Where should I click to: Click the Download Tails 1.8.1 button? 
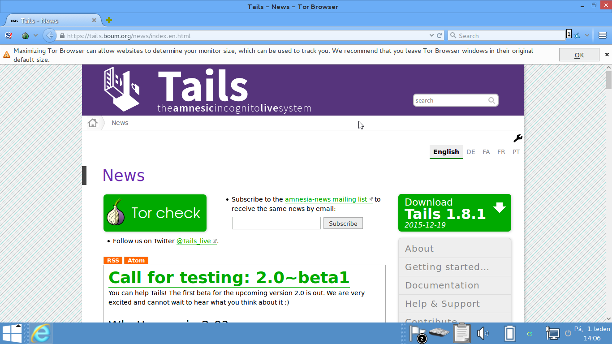(x=455, y=213)
